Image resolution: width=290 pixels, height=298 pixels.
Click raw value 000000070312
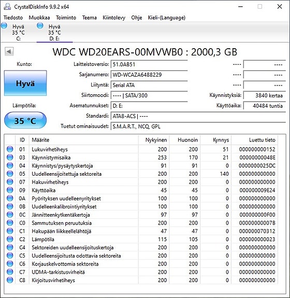pyautogui.click(x=257, y=231)
